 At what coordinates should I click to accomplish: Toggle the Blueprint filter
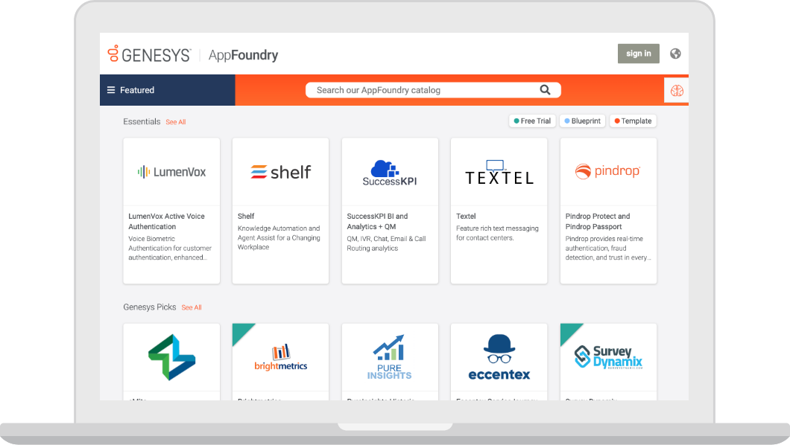click(582, 121)
